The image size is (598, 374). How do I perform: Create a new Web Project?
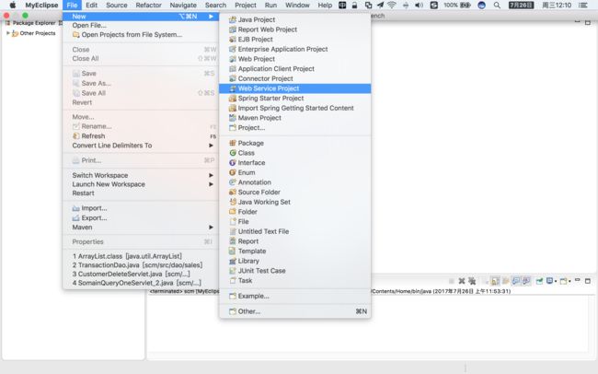294,59
